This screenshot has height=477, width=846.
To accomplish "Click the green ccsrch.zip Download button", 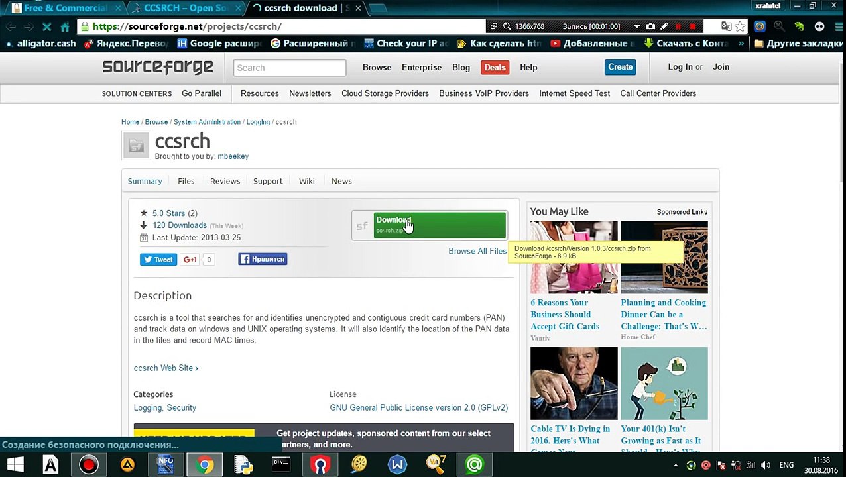I will [439, 225].
